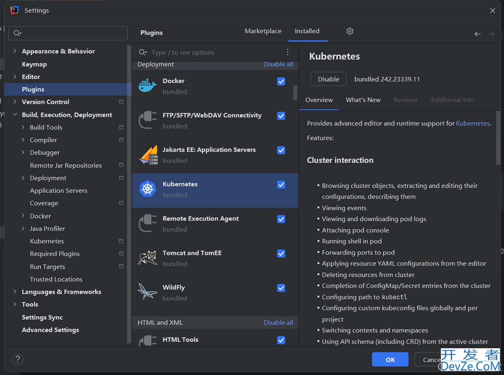This screenshot has height=375, width=504.
Task: Open the What's New tab
Action: [363, 100]
